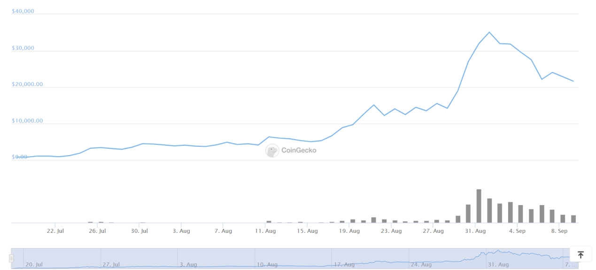Click the 19. Aug x-axis date label
The height and width of the screenshot is (270, 596).
(349, 231)
